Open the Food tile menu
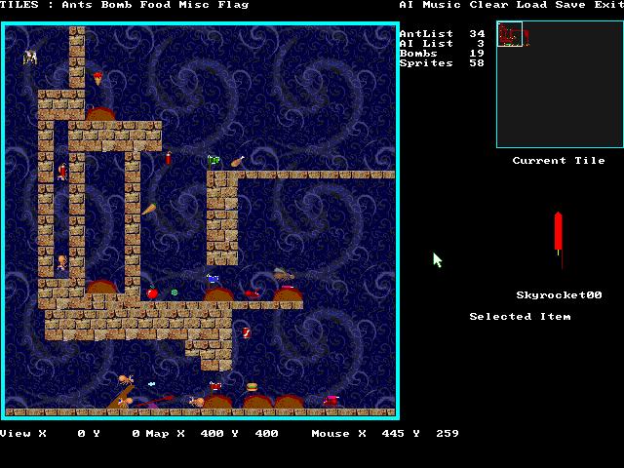The height and width of the screenshot is (468, 624). (155, 5)
